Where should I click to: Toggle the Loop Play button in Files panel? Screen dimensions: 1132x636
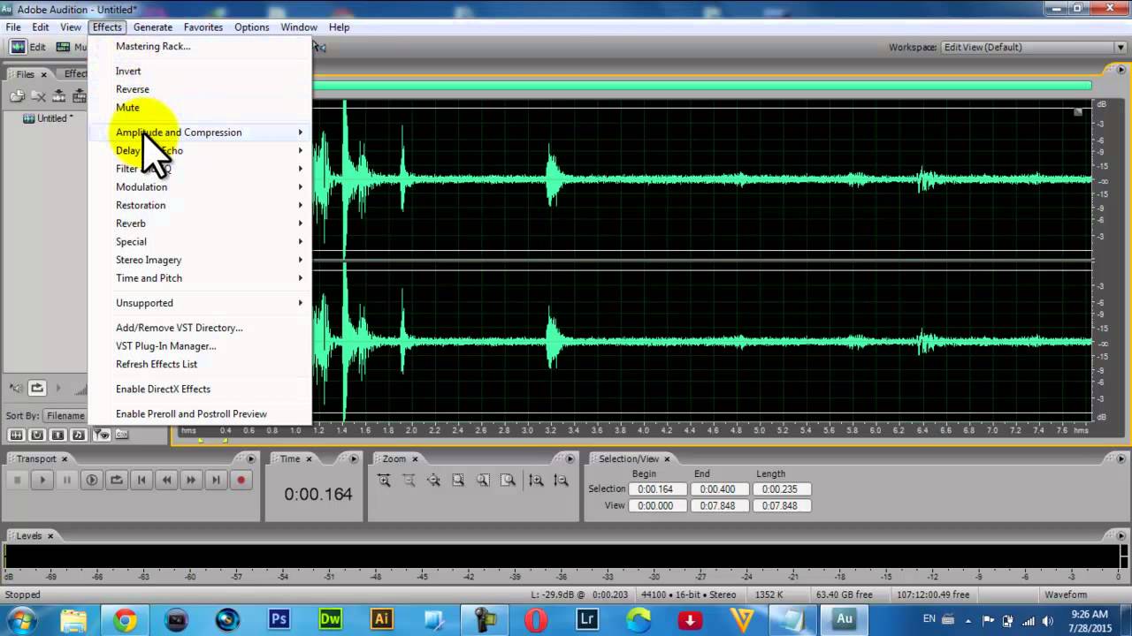37,388
